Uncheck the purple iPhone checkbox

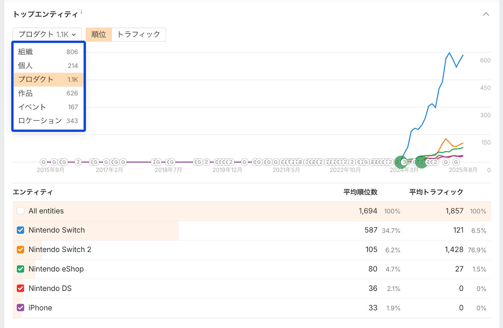click(20, 308)
